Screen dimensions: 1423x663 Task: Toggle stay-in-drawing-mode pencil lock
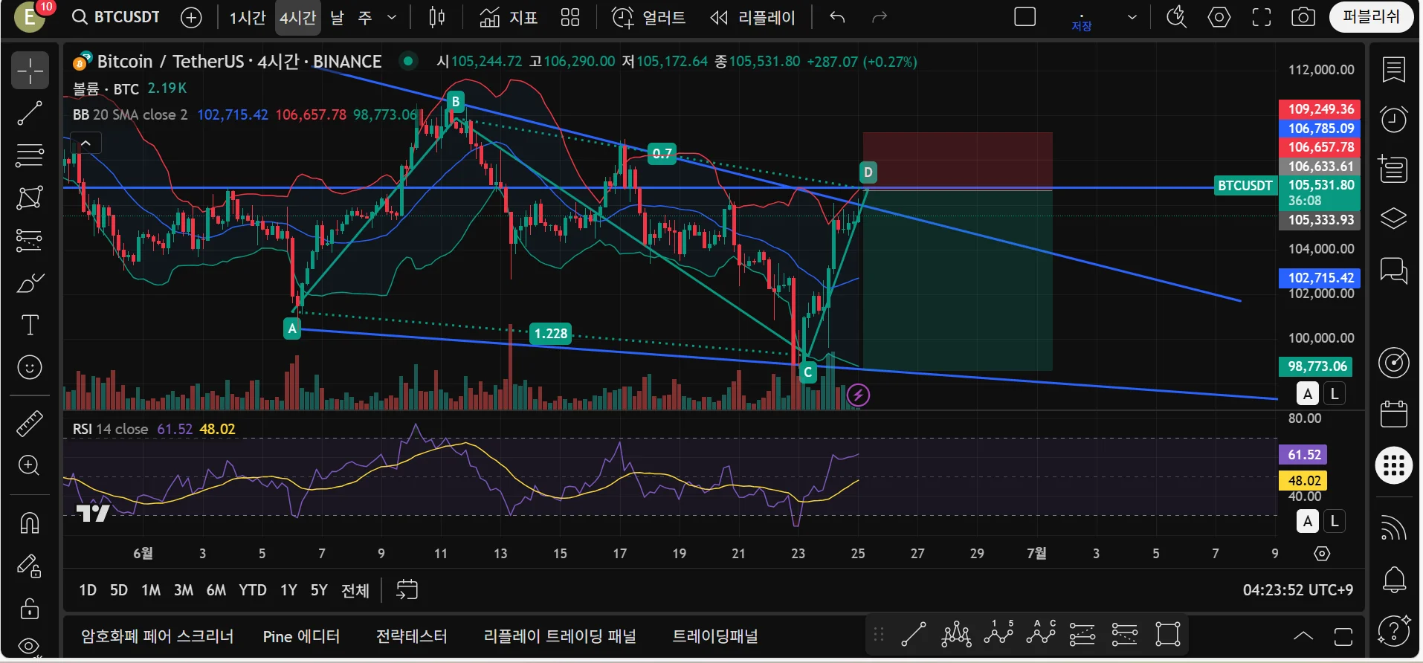pyautogui.click(x=30, y=566)
